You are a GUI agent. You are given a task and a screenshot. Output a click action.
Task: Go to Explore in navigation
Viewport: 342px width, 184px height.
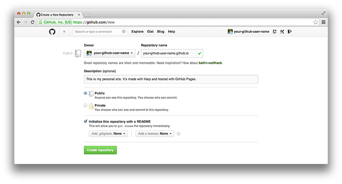(137, 32)
